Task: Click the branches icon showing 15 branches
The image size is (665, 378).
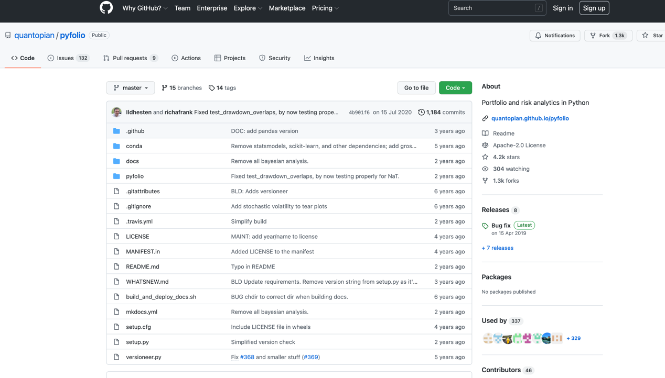Action: click(165, 88)
